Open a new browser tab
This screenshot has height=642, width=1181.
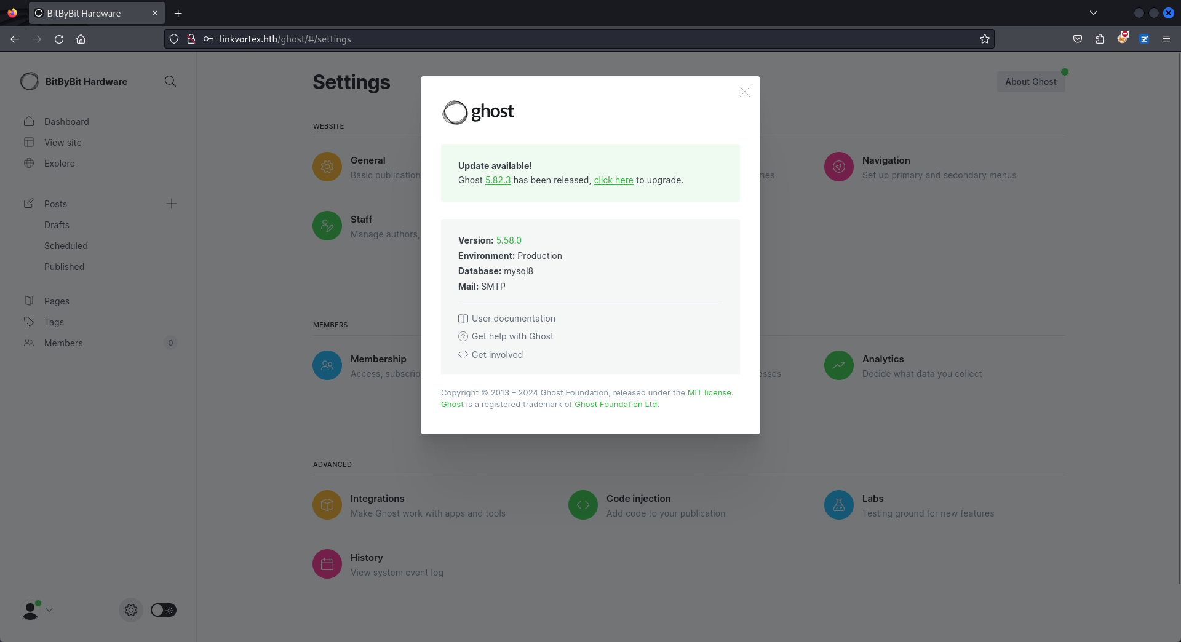point(178,13)
